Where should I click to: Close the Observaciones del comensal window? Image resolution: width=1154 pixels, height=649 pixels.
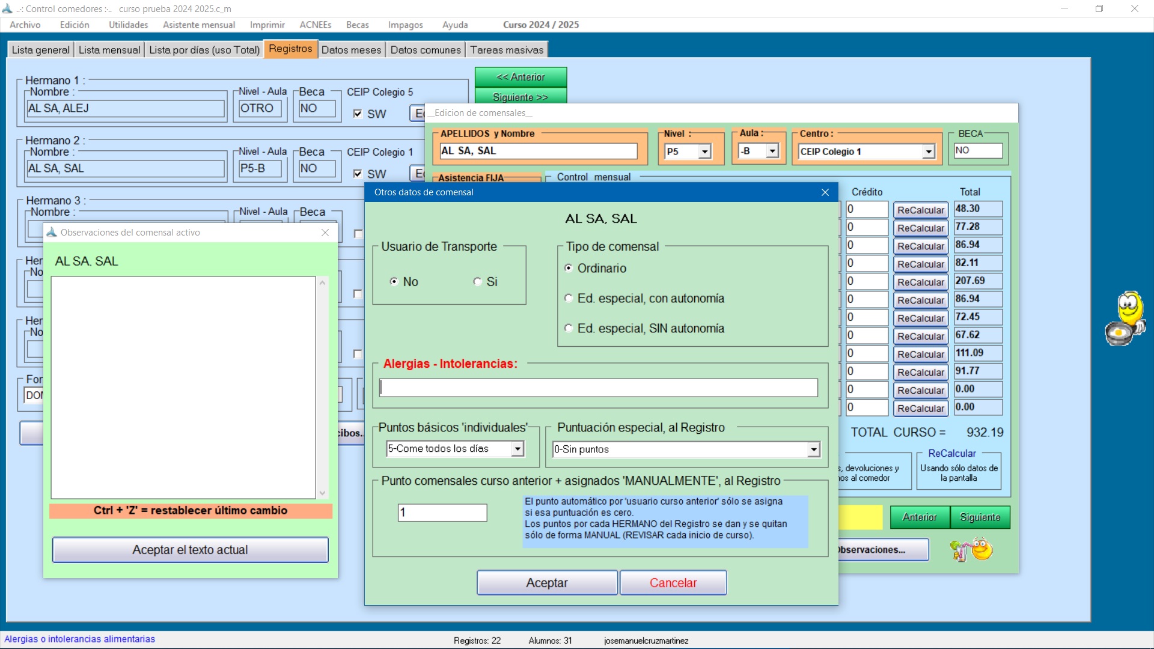coord(325,233)
